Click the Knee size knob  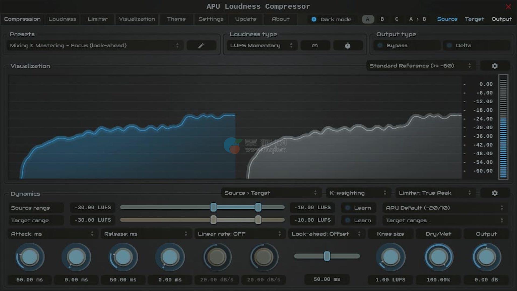point(390,257)
